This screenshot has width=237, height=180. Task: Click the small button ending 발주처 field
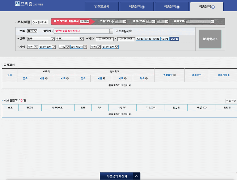pos(111,31)
